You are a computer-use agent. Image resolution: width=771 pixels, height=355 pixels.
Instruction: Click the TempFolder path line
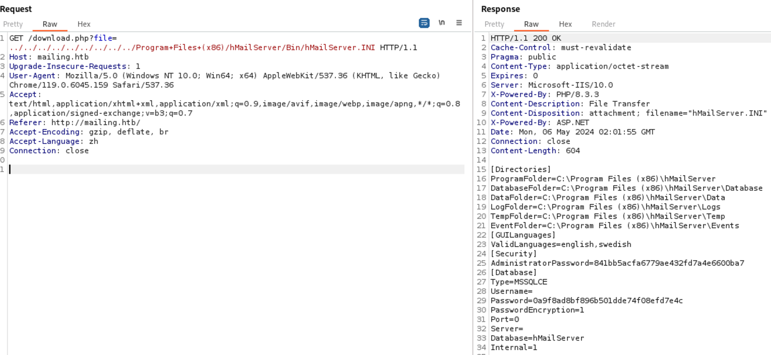(608, 216)
